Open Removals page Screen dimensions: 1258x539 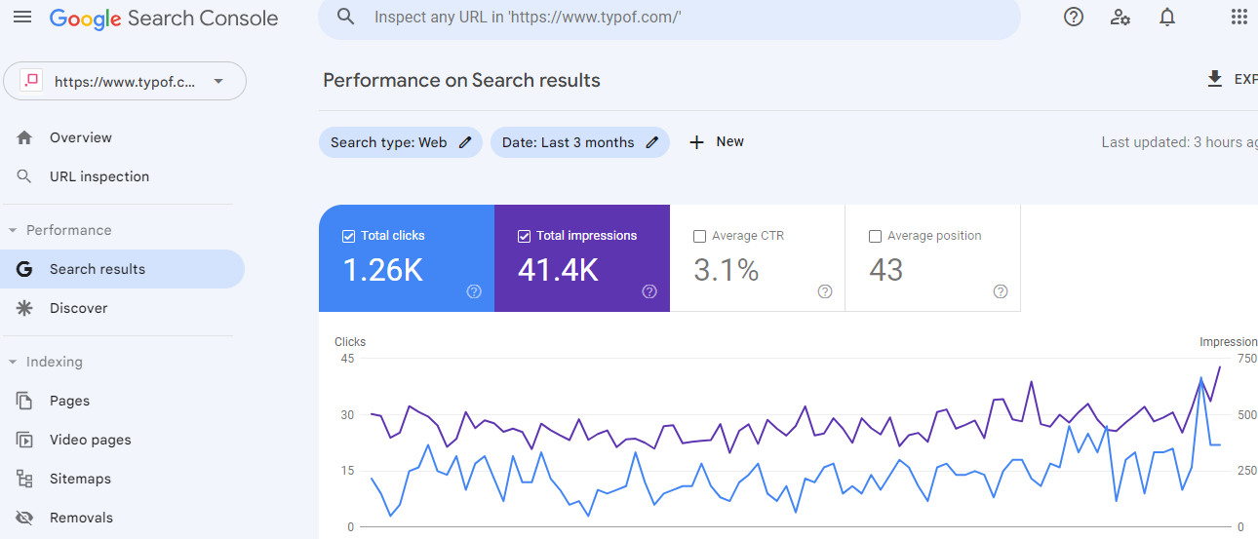122,518
